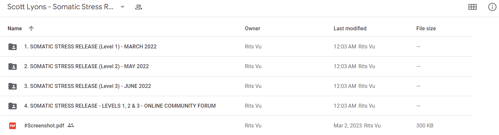Viewport: 499px width, 135px height.
Task: Open the view details info icon
Action: tap(492, 7)
